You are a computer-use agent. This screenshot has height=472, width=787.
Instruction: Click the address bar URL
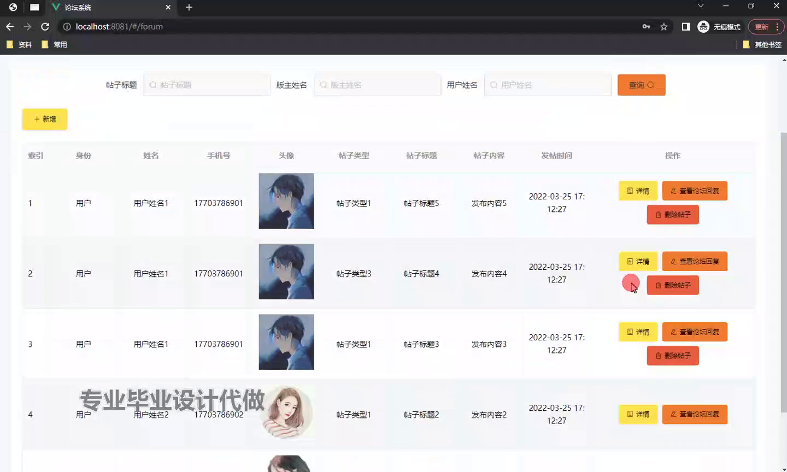tap(119, 26)
